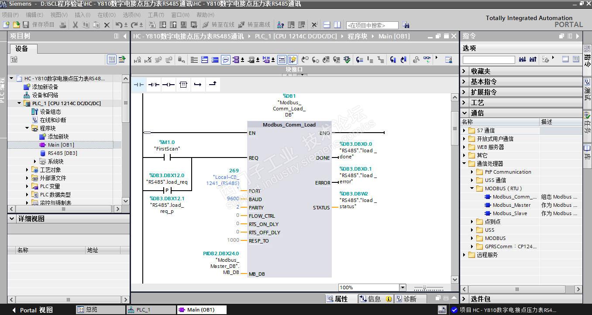Collapse the project tree panel arrow

pos(125,36)
